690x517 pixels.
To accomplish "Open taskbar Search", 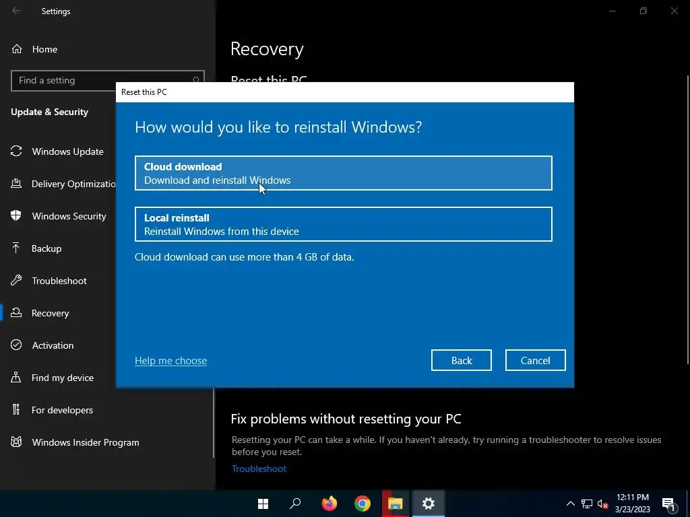I will click(x=295, y=504).
